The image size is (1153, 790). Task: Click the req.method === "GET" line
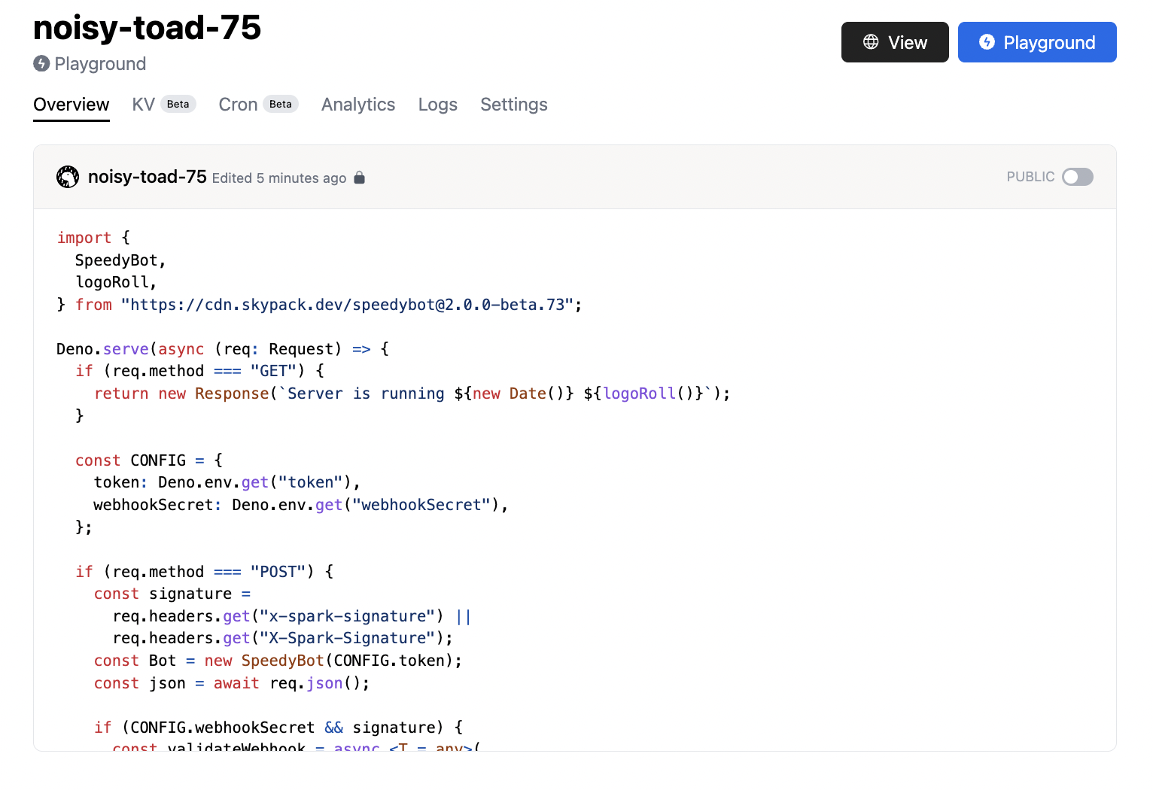coord(200,371)
